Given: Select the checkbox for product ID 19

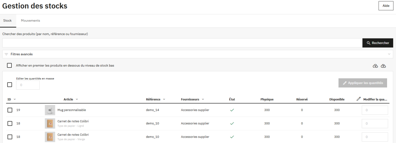Looking at the screenshot, I should (10, 110).
